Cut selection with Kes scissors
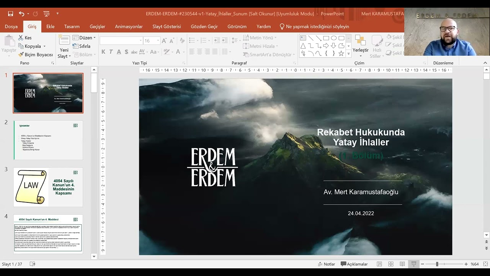 coord(25,38)
